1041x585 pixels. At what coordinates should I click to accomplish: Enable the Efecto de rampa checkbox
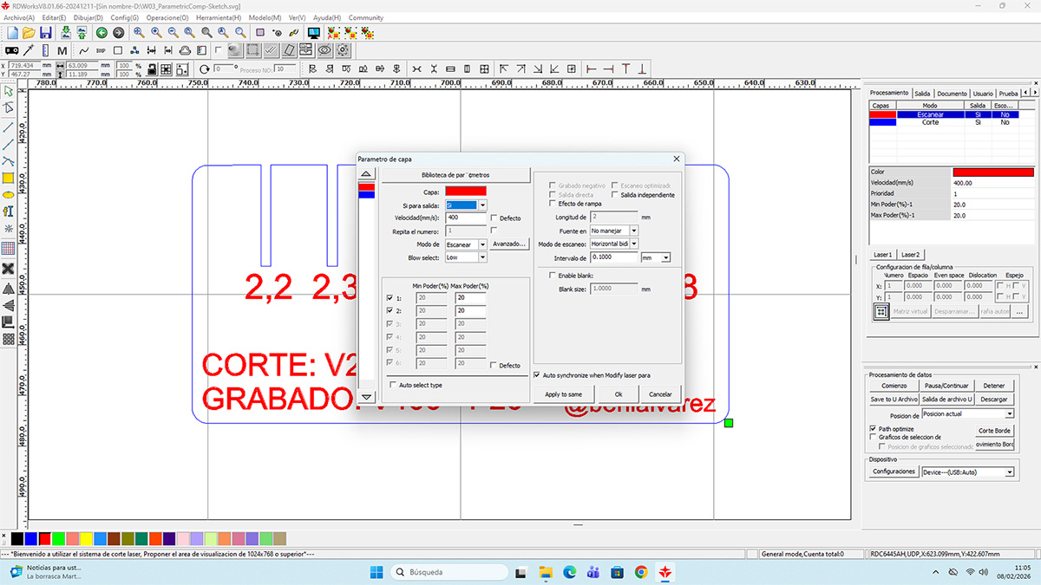552,204
